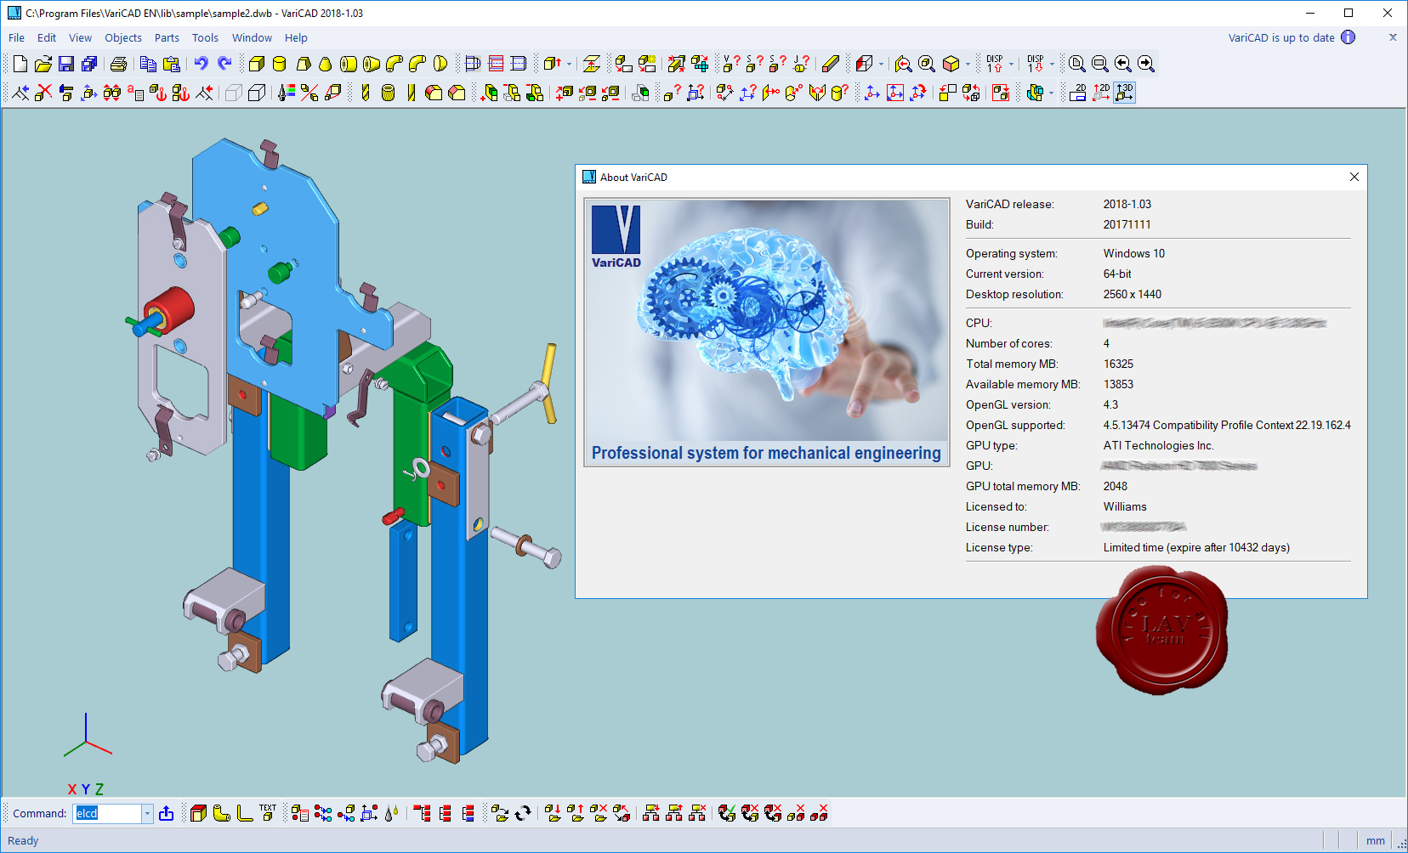Image resolution: width=1408 pixels, height=853 pixels.
Task: Delete solid with the red X icon
Action: [x=43, y=93]
